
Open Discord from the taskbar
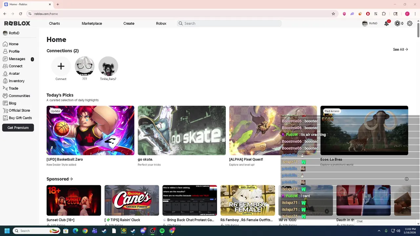click(143, 231)
